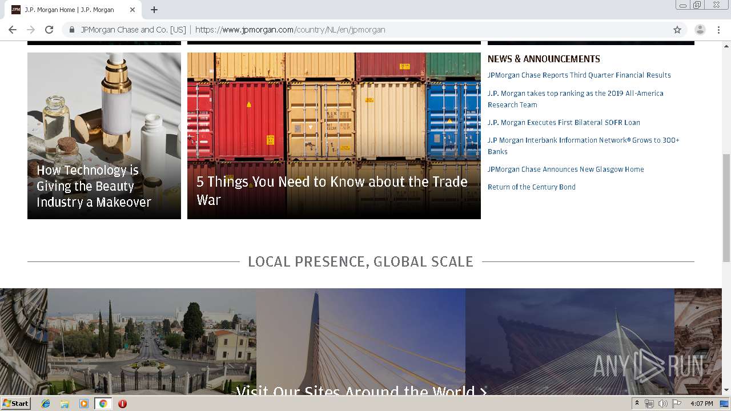Open the First Bilateral SOFR Loan link

pos(564,123)
